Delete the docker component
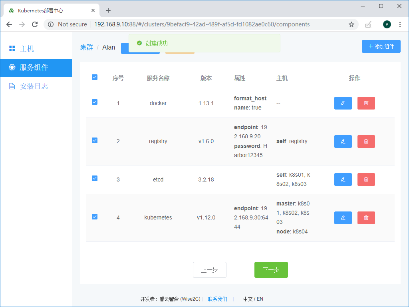Screen dimensions: 409x307 pos(366,103)
